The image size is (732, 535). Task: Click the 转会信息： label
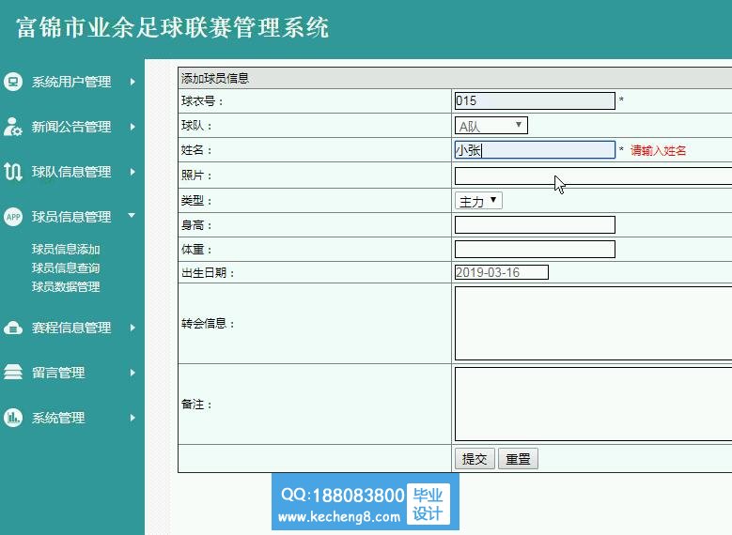coord(208,324)
